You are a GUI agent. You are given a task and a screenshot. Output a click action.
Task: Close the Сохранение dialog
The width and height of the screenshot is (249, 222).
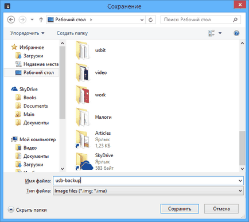pos(240,5)
